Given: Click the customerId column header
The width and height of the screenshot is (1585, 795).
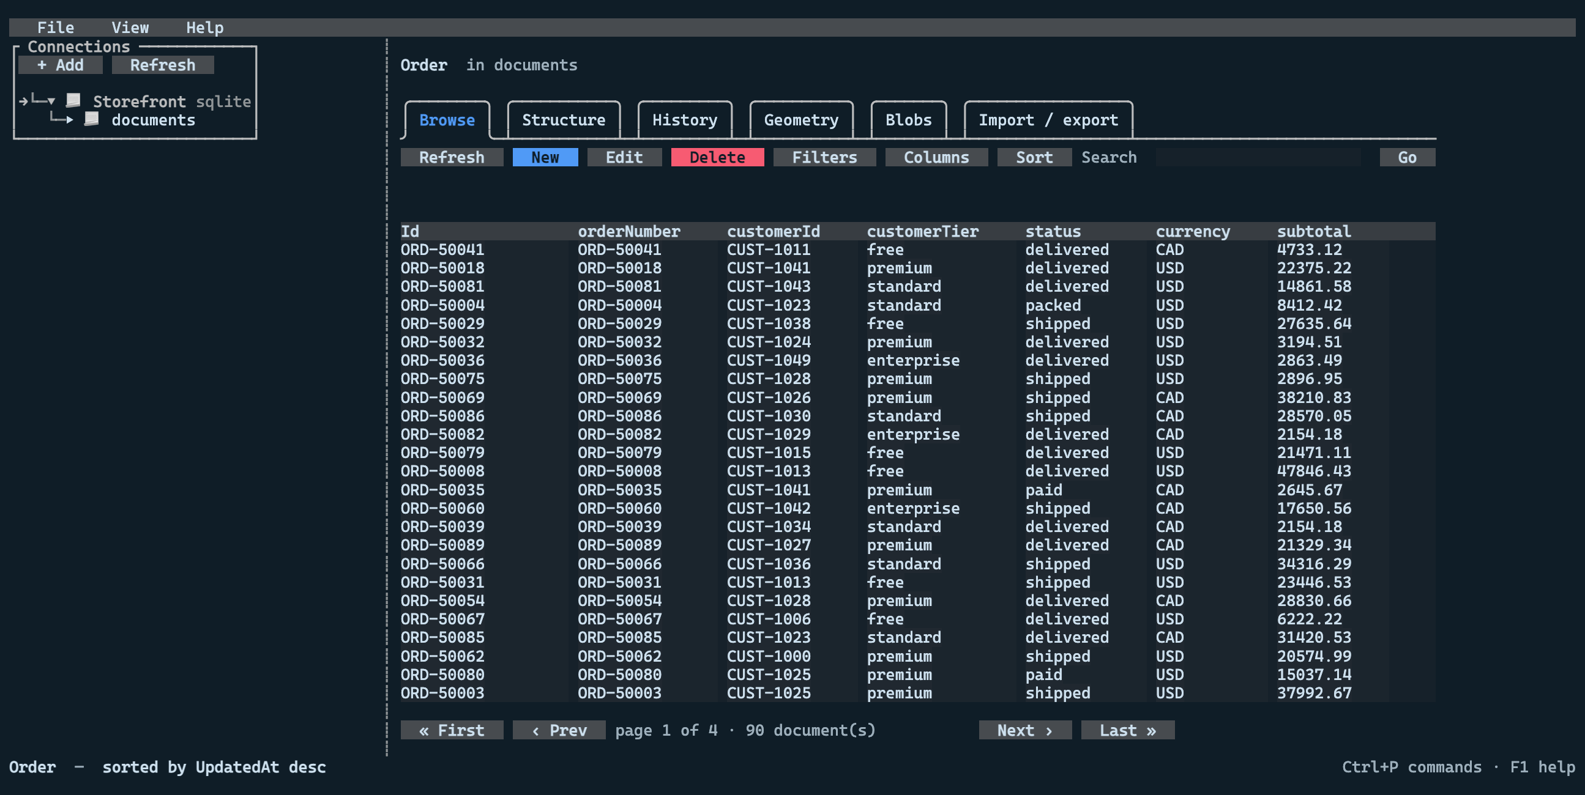Looking at the screenshot, I should [774, 231].
